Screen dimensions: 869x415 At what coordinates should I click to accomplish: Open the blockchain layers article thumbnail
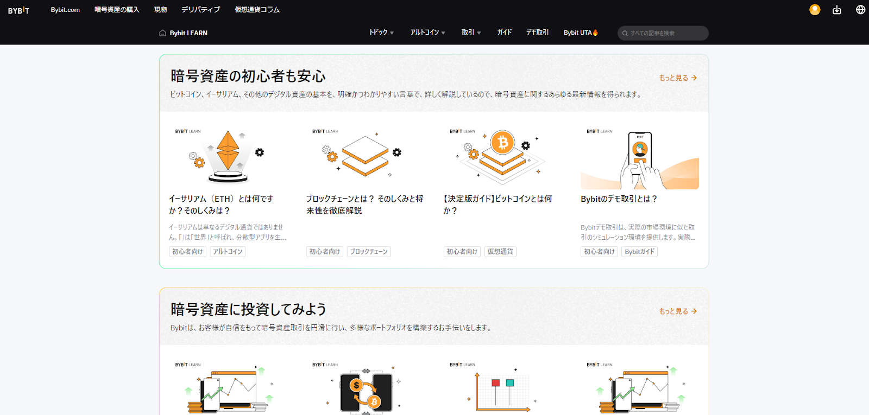pos(365,158)
